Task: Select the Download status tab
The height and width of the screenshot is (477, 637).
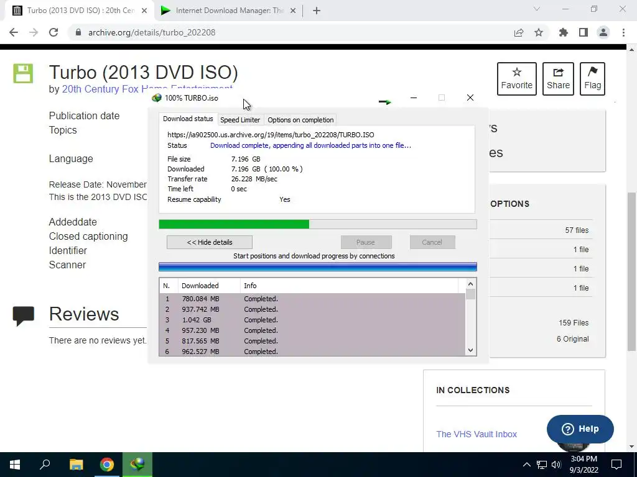Action: [188, 119]
